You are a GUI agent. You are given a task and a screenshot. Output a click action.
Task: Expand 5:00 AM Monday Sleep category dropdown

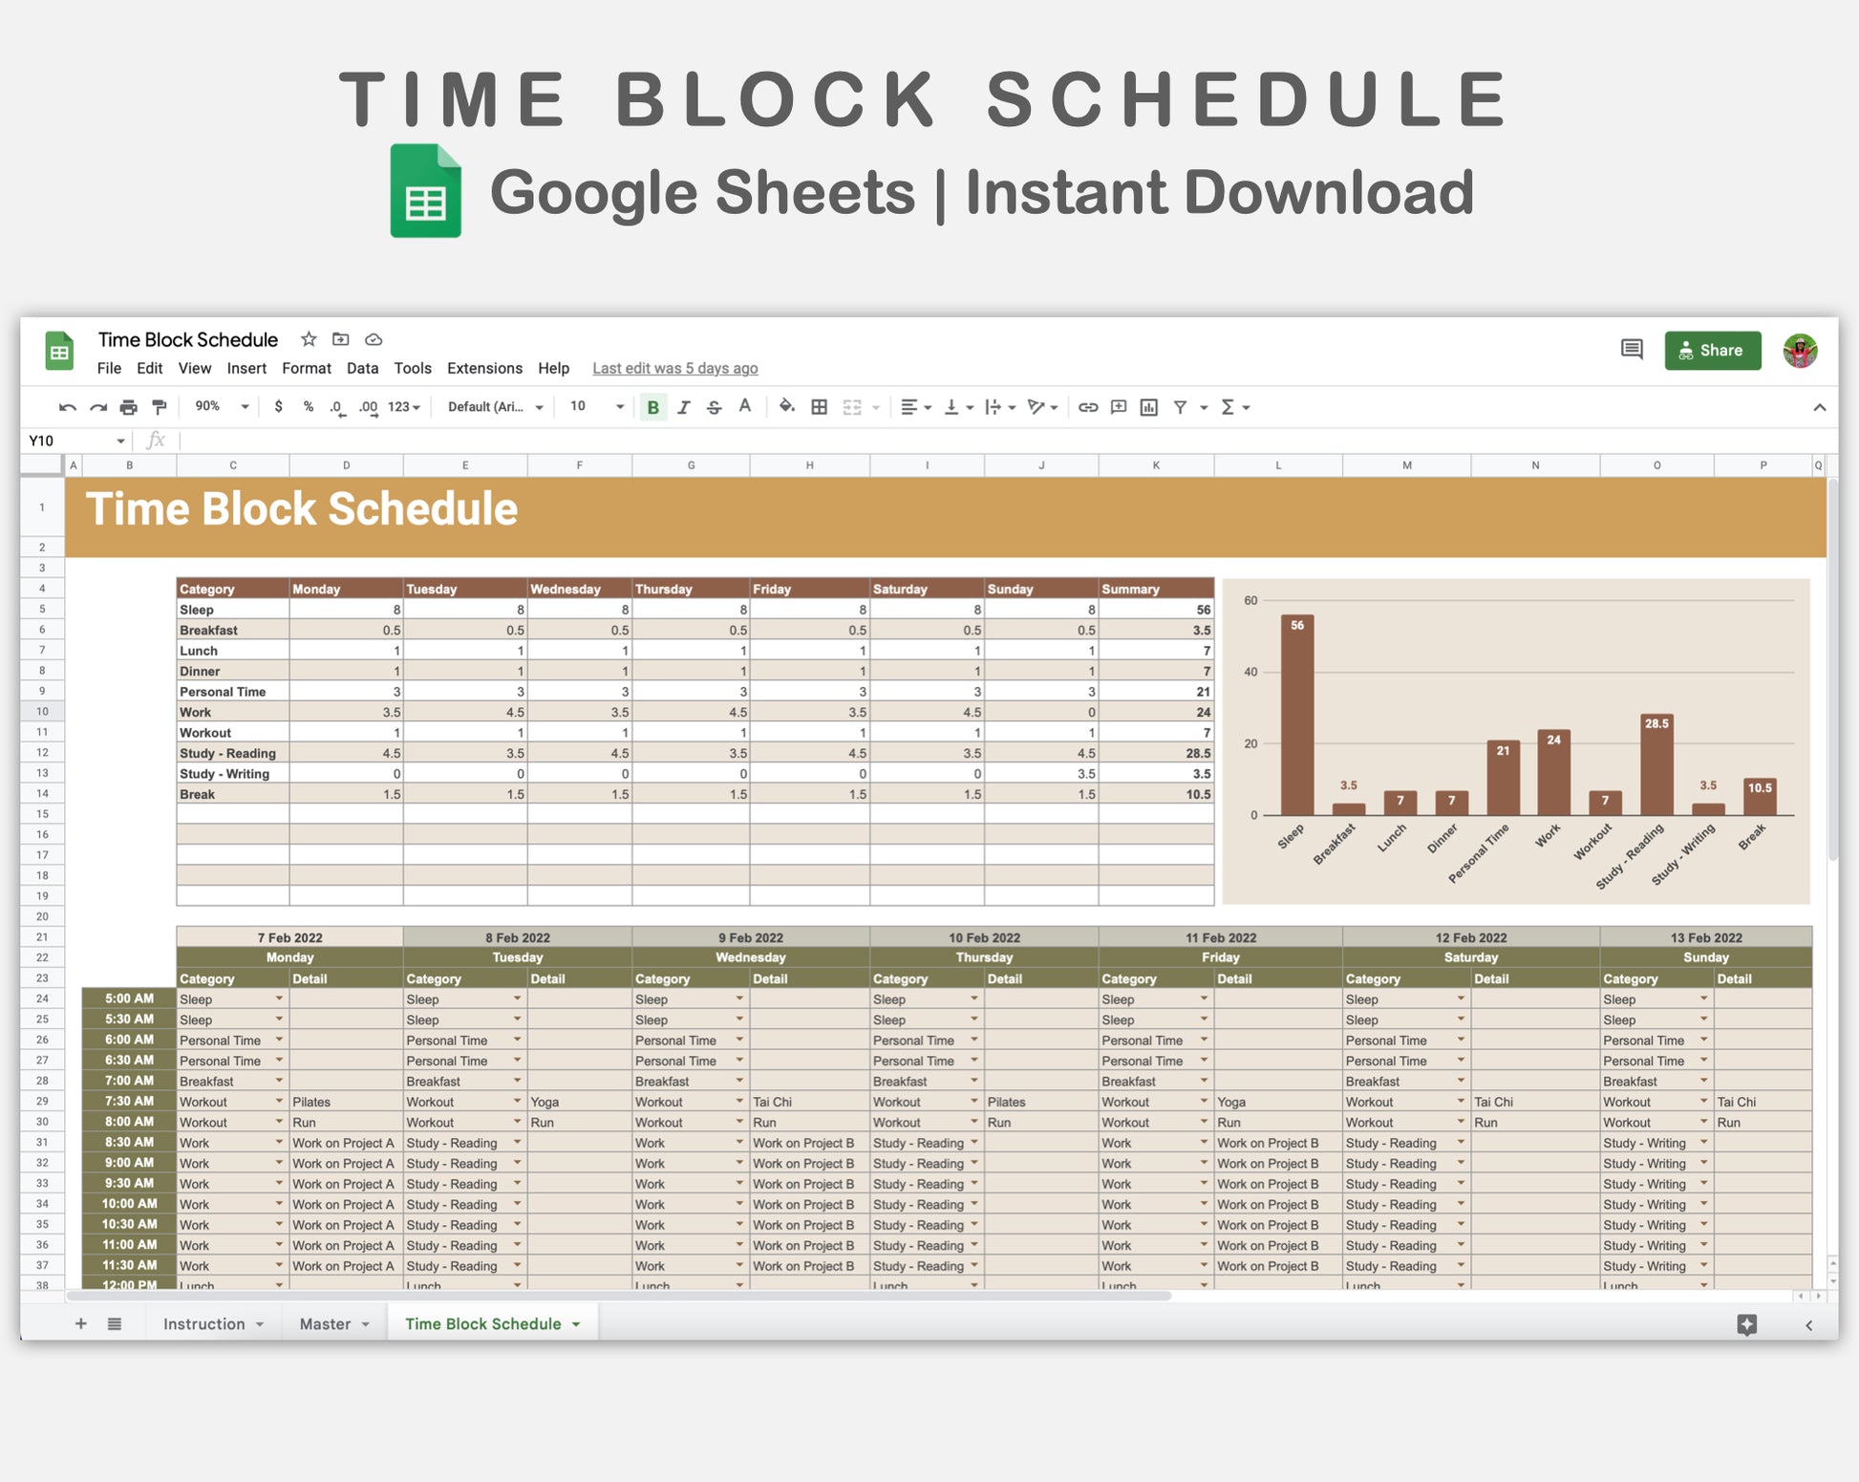click(x=279, y=999)
